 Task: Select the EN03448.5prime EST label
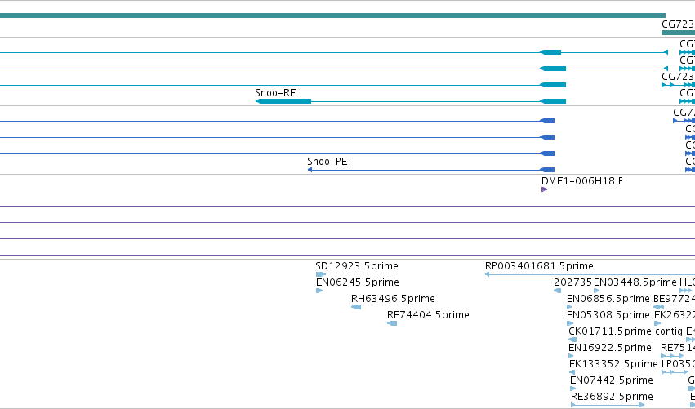click(635, 282)
